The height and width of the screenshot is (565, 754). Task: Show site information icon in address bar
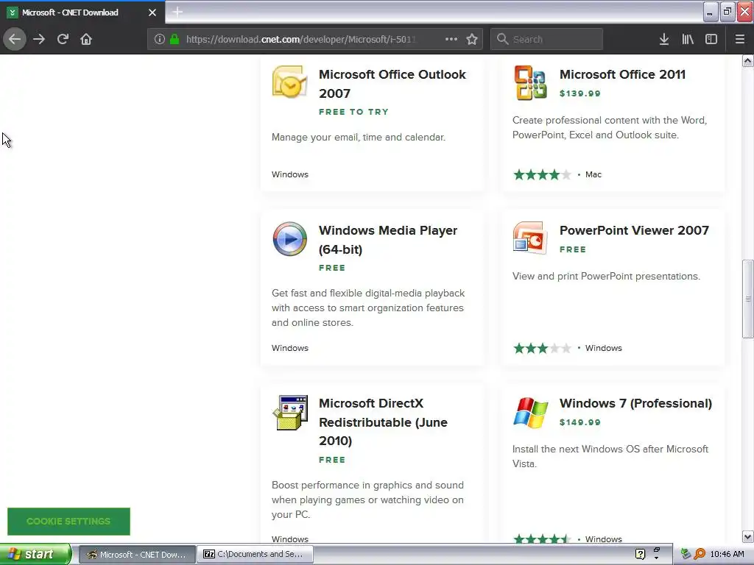[159, 39]
